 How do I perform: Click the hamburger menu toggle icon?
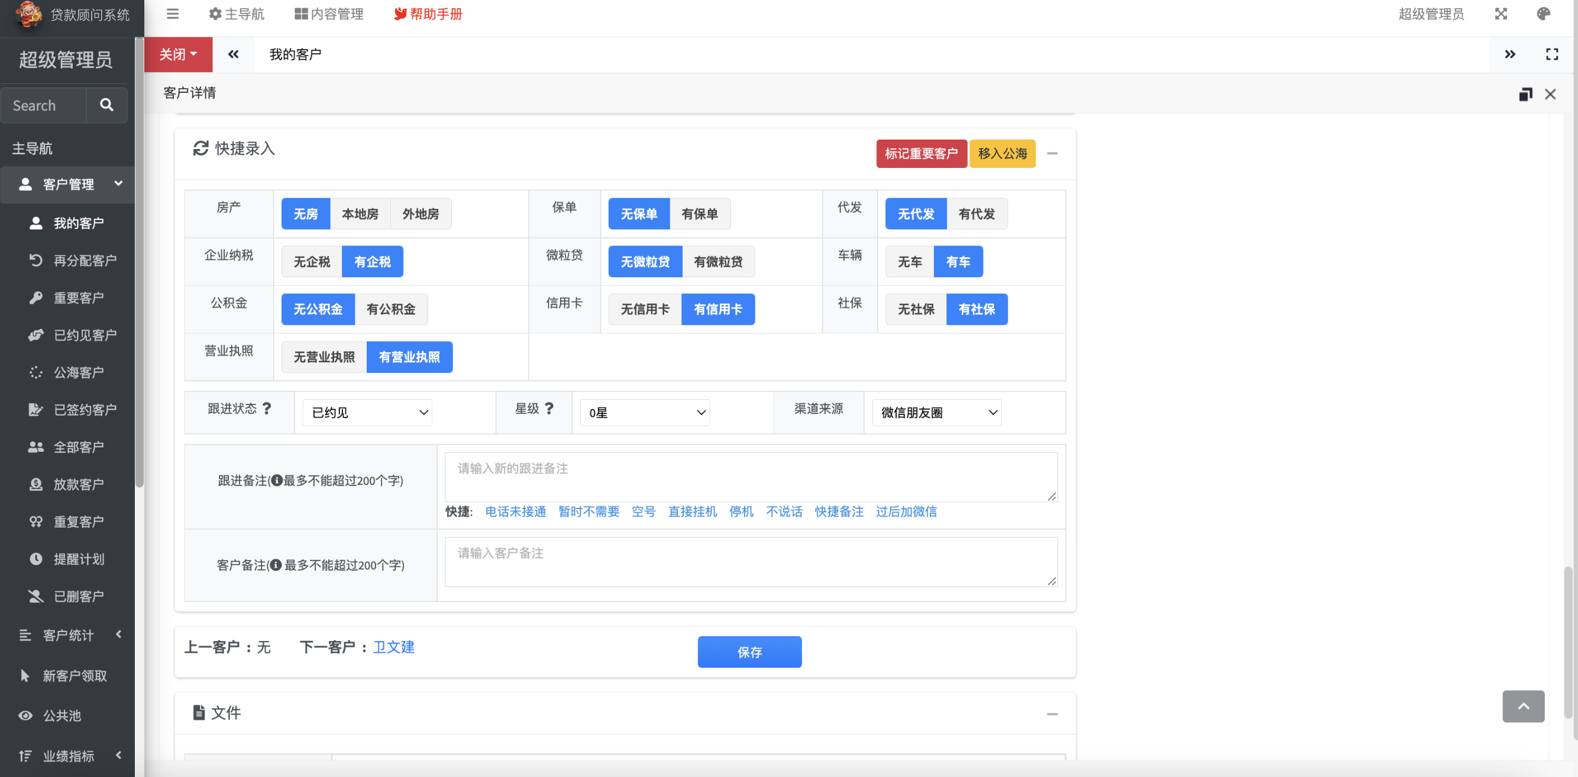(x=173, y=14)
